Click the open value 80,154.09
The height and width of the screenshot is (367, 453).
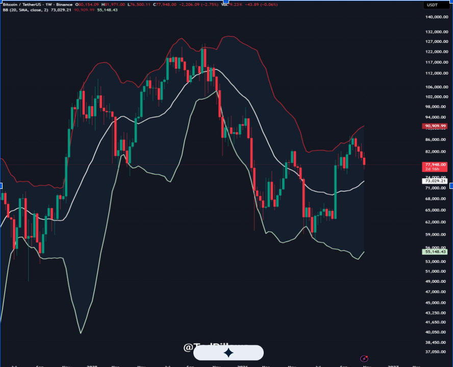(x=89, y=5)
